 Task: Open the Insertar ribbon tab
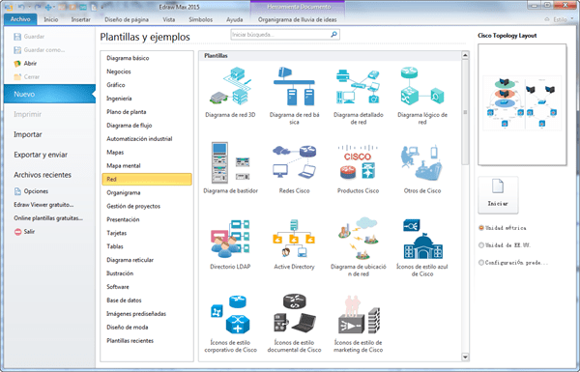pos(80,19)
